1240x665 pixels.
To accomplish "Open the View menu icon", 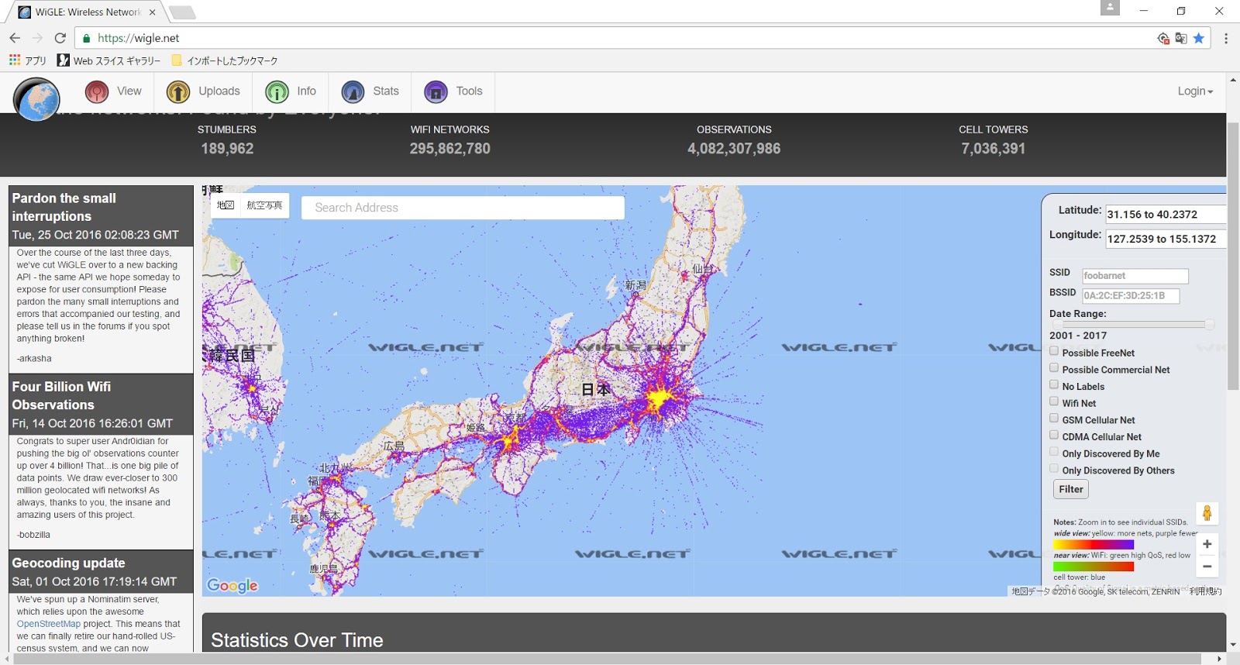I will pyautogui.click(x=97, y=91).
